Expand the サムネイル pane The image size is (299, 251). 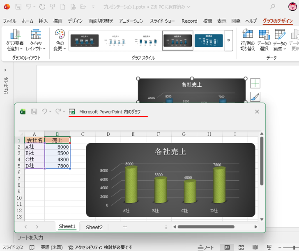5,70
